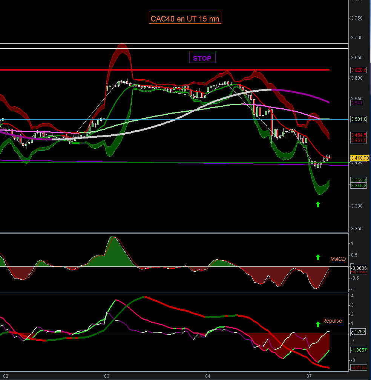Image resolution: width=371 pixels, height=380 pixels.
Task: Click the 'CAC40 en UT 15 mn' title label
Action: 185,18
